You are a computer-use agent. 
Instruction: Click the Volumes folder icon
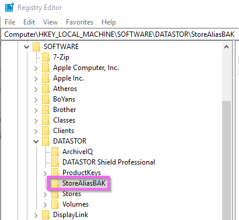pos(55,204)
